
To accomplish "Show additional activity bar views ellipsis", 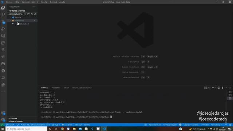I will (3, 92).
